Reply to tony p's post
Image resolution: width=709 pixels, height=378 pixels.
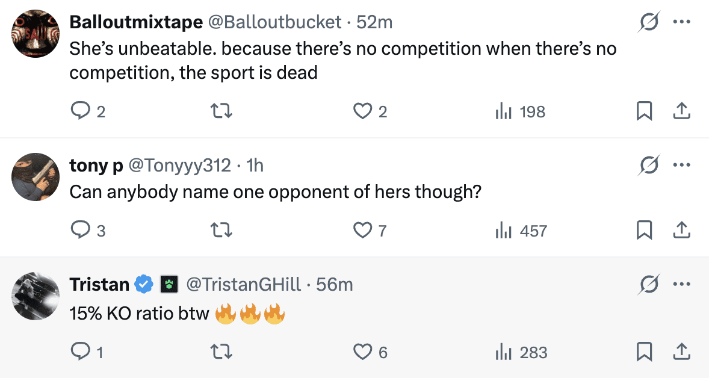pyautogui.click(x=80, y=231)
